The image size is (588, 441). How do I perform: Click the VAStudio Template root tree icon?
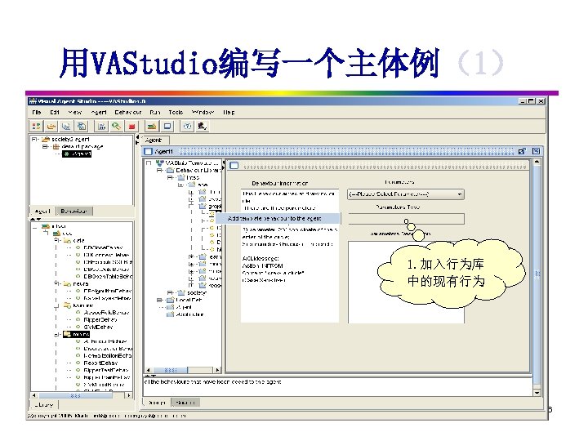[x=160, y=163]
